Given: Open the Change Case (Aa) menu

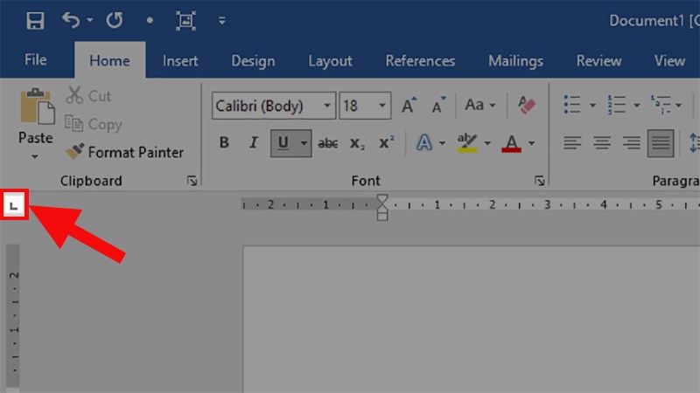Looking at the screenshot, I should (x=480, y=105).
